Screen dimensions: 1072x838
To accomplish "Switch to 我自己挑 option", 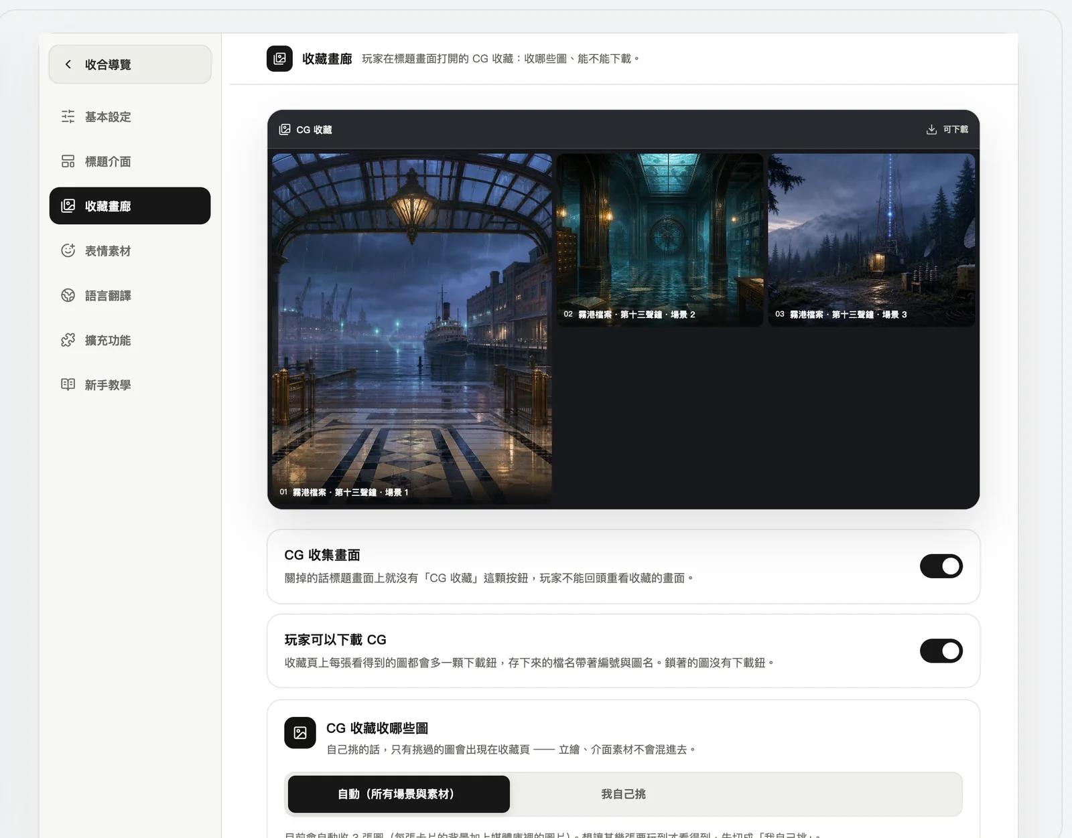I will (623, 794).
